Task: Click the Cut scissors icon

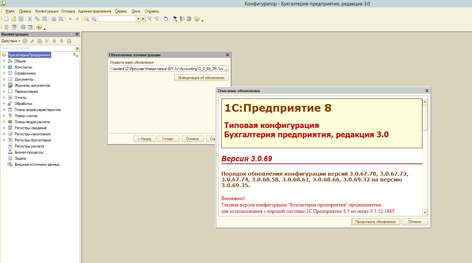Action: point(30,19)
